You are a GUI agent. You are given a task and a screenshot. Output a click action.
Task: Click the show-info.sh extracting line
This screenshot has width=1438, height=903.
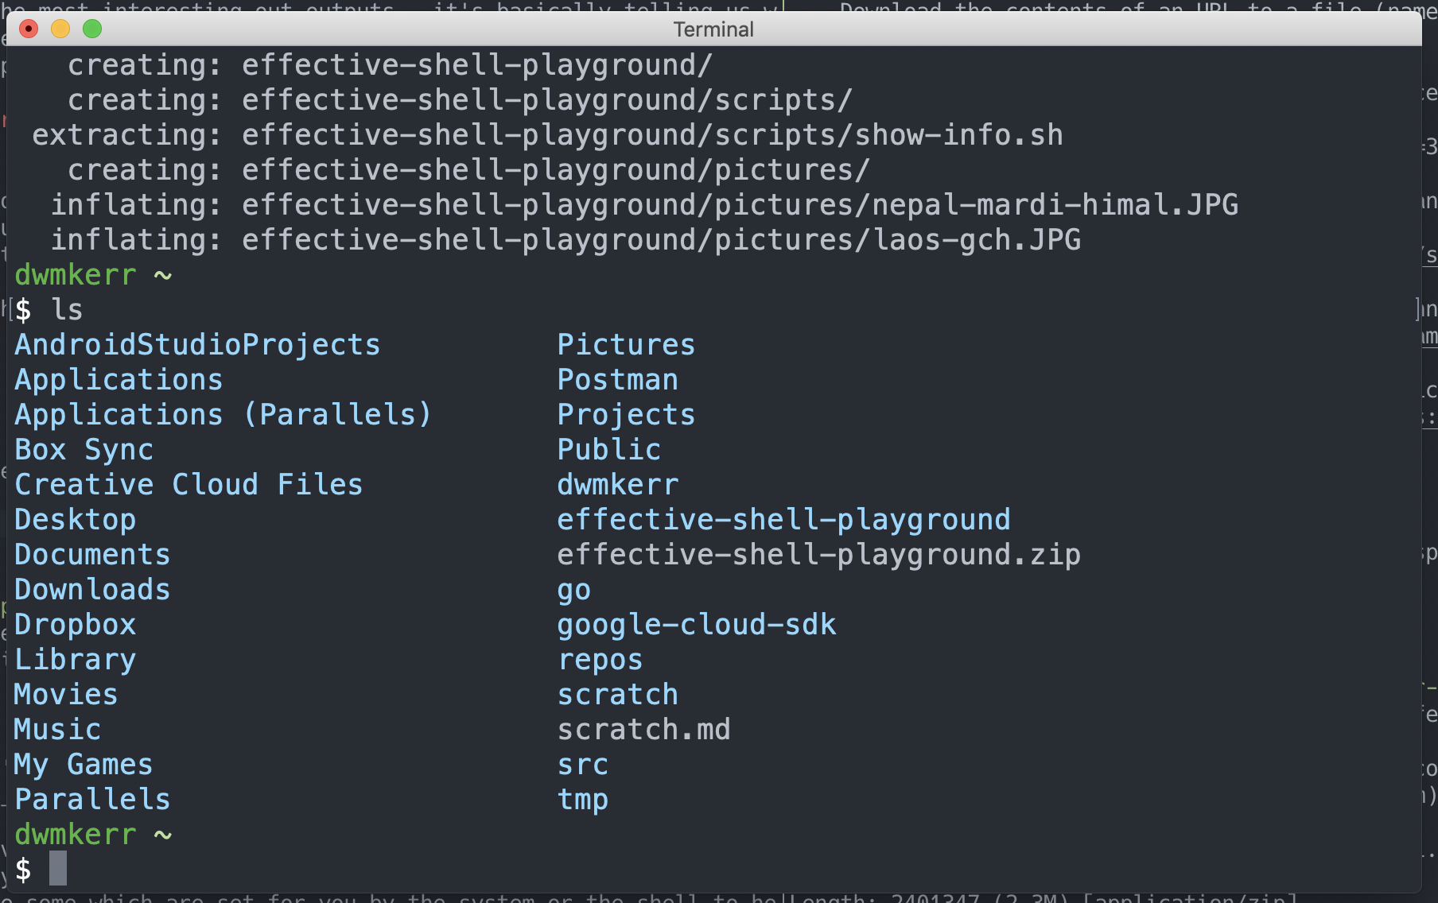coord(547,135)
